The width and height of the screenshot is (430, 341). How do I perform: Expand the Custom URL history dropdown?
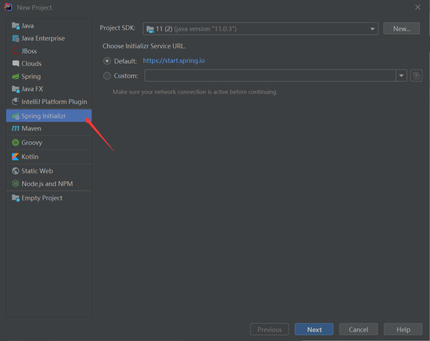[401, 76]
